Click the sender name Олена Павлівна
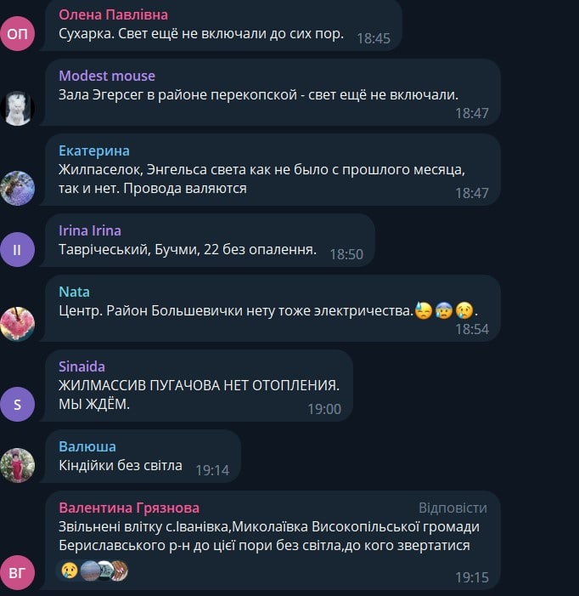 click(x=113, y=14)
